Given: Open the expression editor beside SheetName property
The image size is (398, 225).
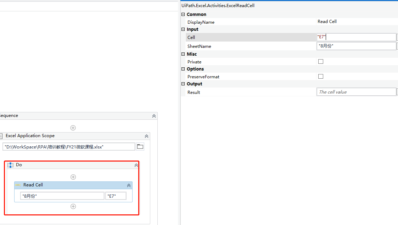Looking at the screenshot, I should tap(397, 46).
